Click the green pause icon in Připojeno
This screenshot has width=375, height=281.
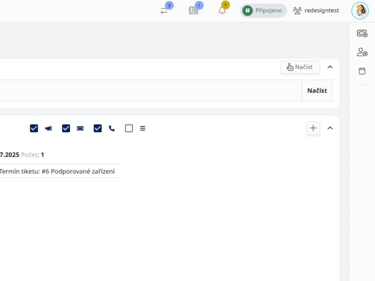tap(248, 11)
